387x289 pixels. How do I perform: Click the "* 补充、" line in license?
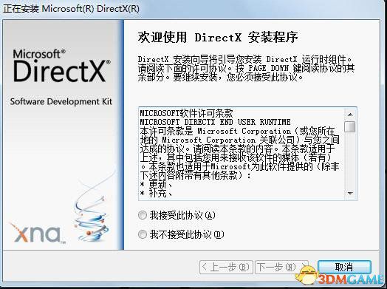[156, 193]
